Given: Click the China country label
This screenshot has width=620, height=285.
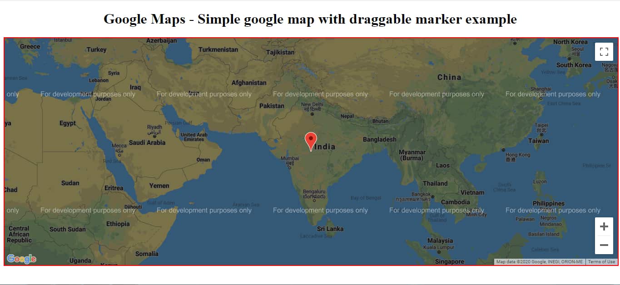Looking at the screenshot, I should click(449, 77).
